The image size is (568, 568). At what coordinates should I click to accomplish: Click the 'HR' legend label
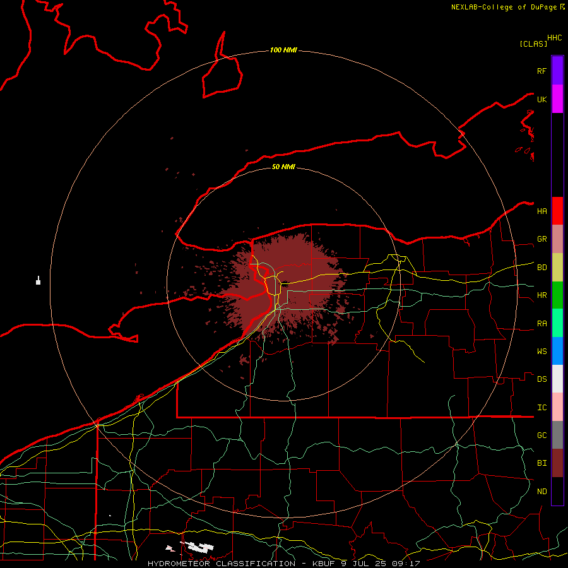pos(542,295)
